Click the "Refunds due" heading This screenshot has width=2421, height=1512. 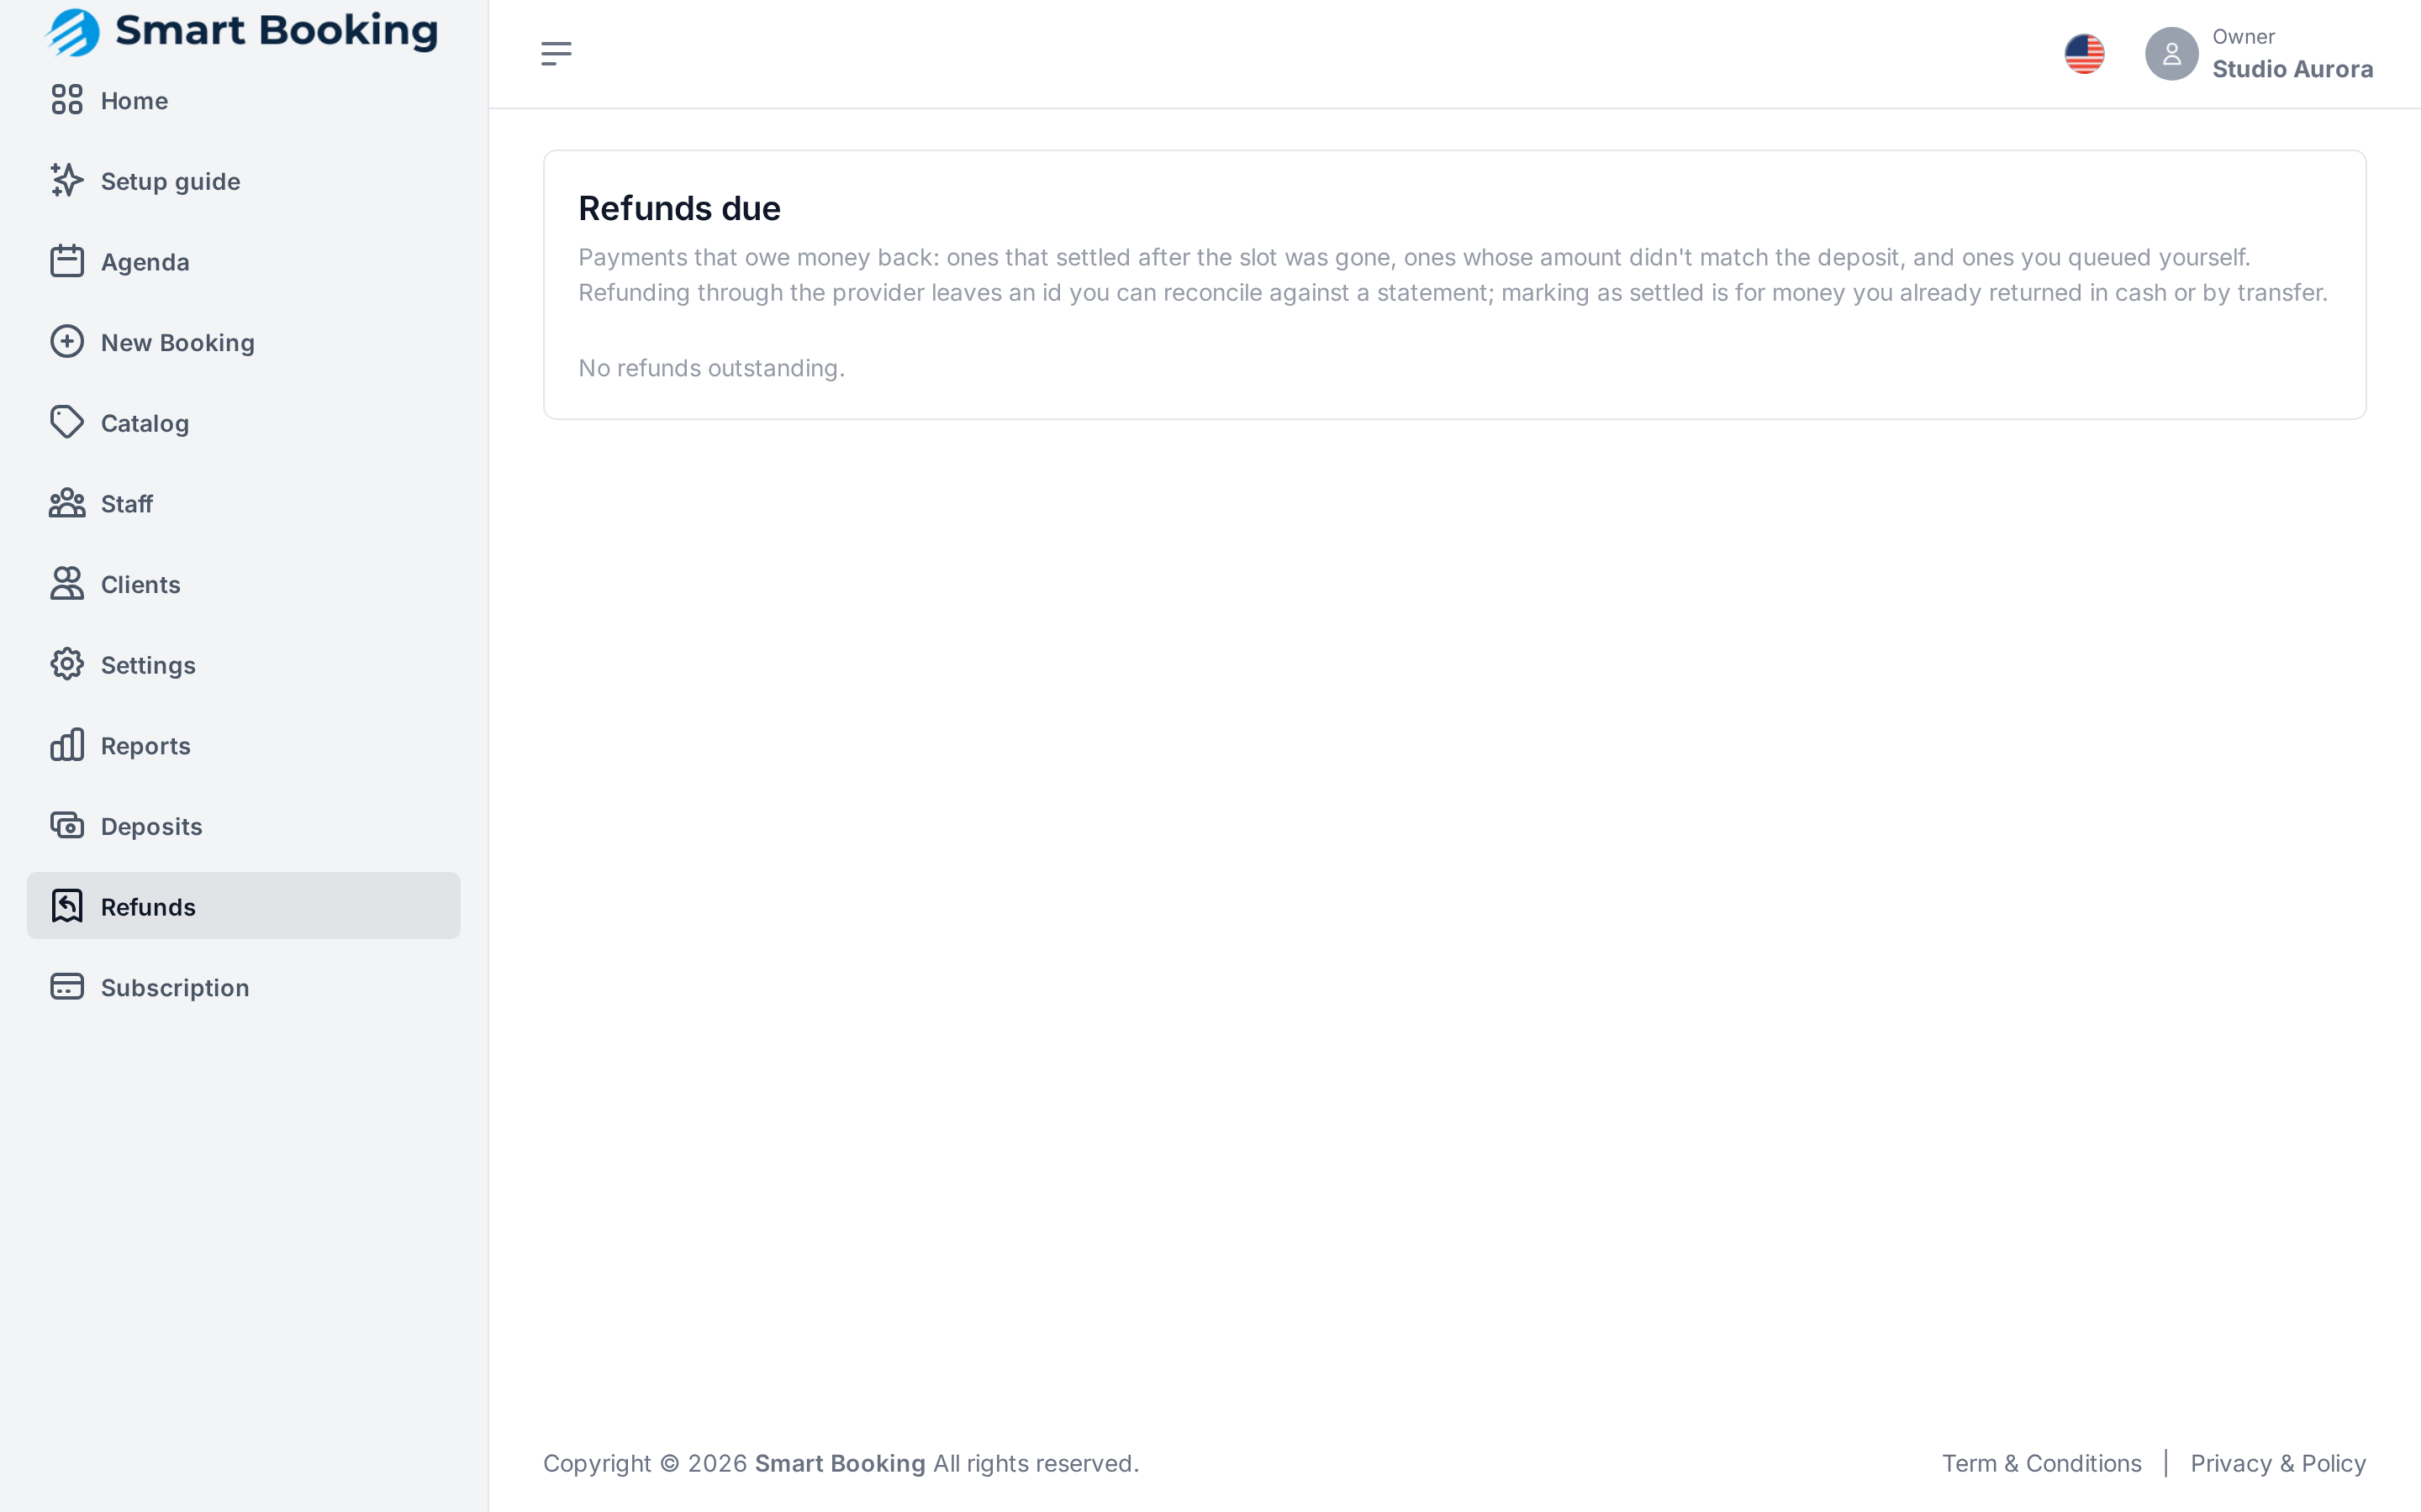pos(679,208)
